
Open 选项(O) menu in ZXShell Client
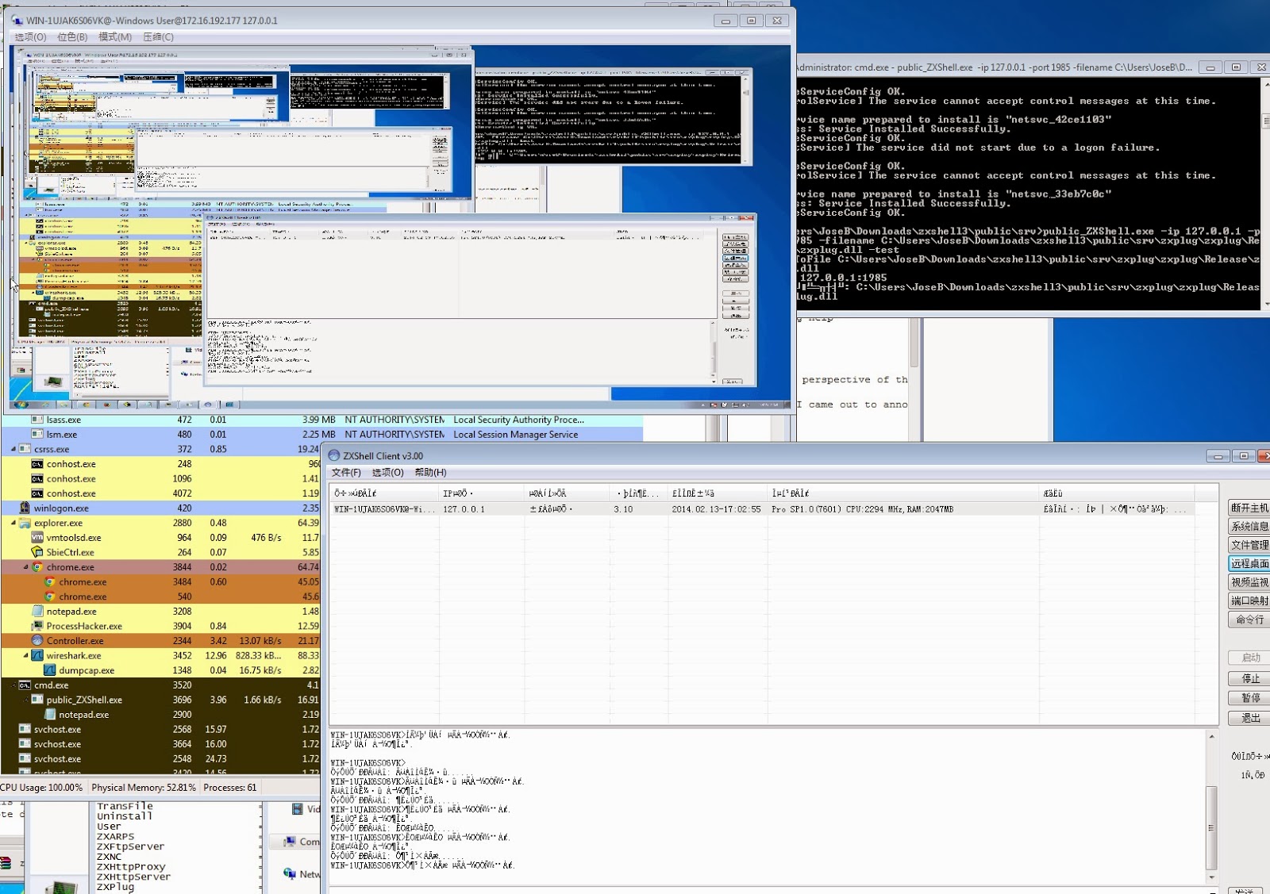388,473
